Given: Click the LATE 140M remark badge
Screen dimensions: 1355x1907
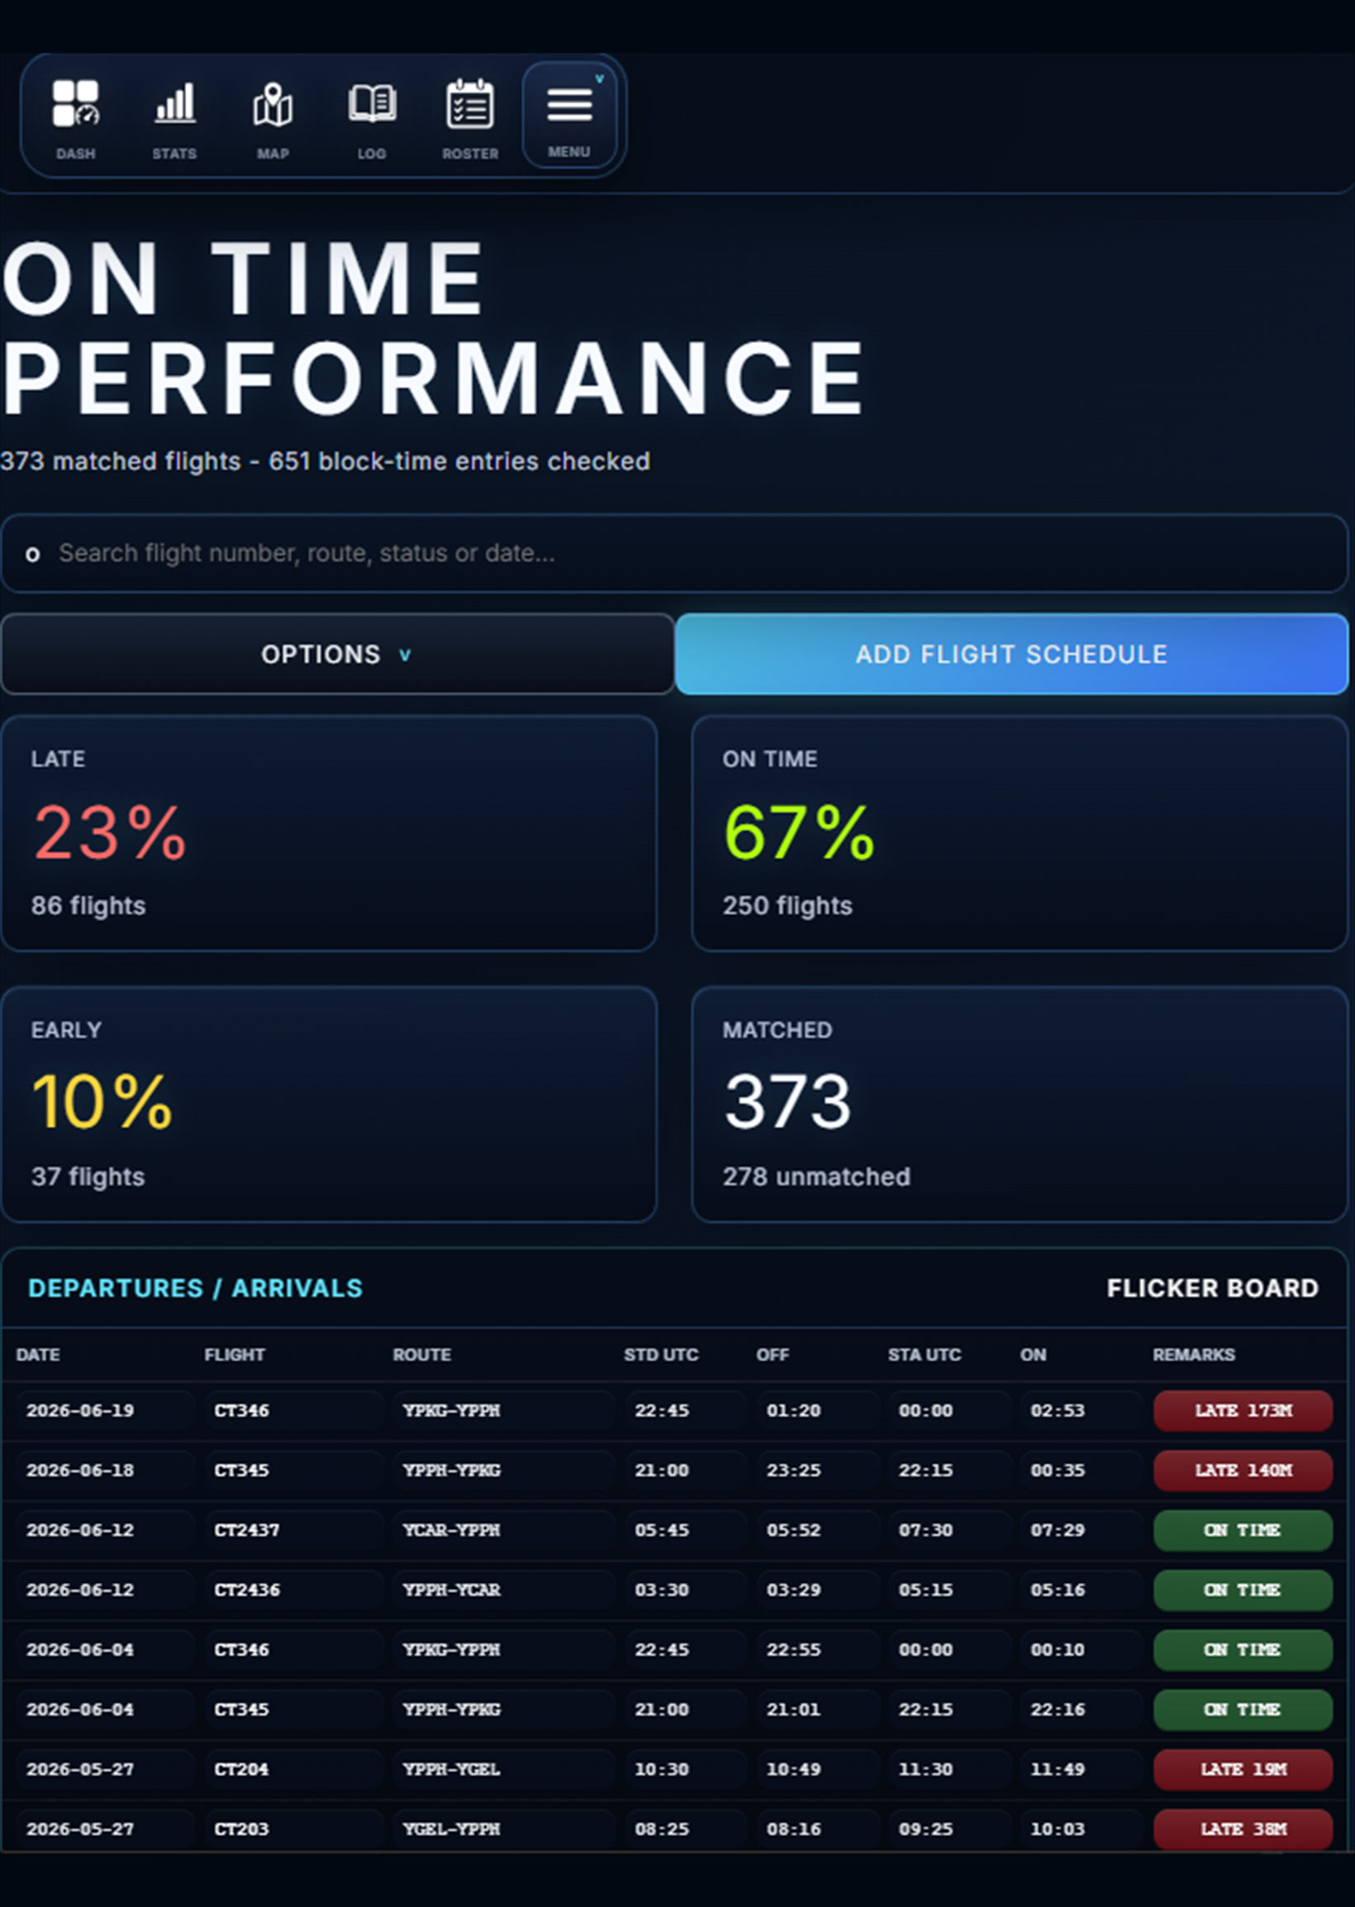Looking at the screenshot, I should coord(1243,1471).
